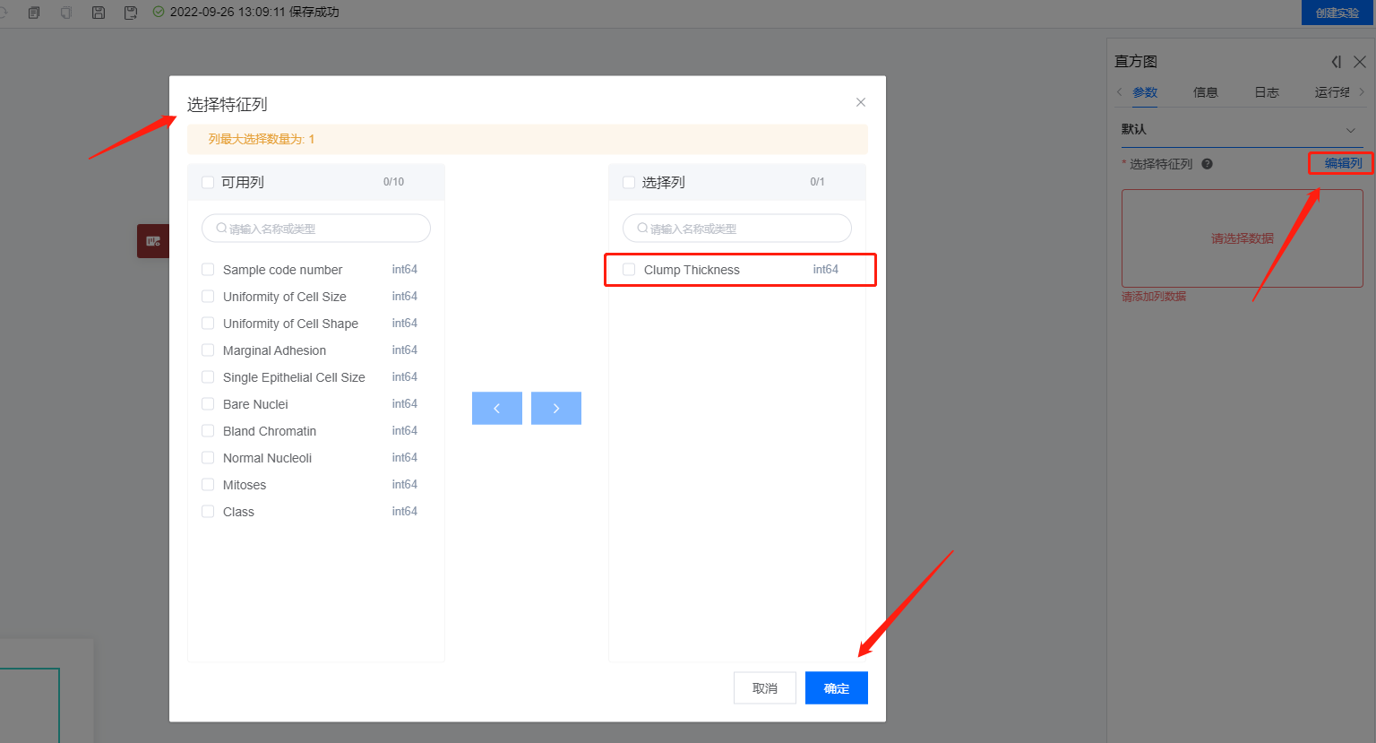The image size is (1376, 743).
Task: Collapse the 直方图 side panel
Action: pos(1336,62)
